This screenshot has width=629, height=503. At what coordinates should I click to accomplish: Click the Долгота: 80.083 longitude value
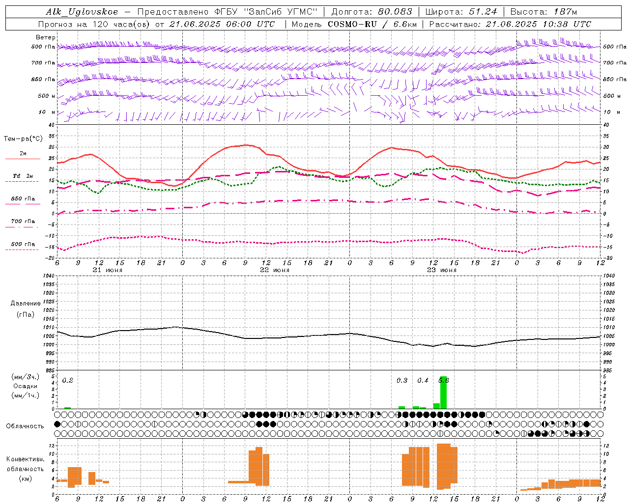pos(372,12)
